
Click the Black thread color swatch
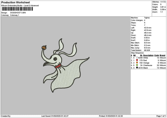point(137,68)
